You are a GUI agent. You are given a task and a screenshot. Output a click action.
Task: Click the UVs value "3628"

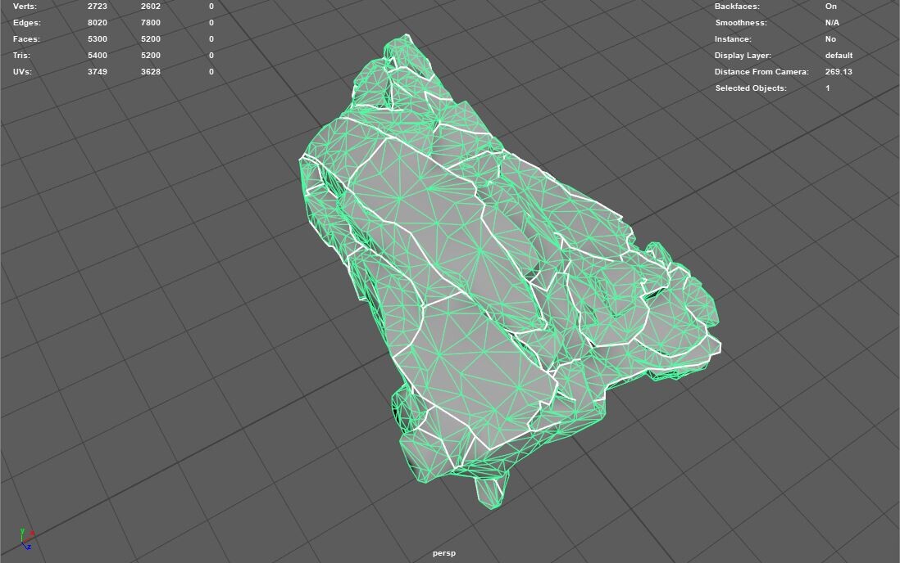click(x=150, y=72)
